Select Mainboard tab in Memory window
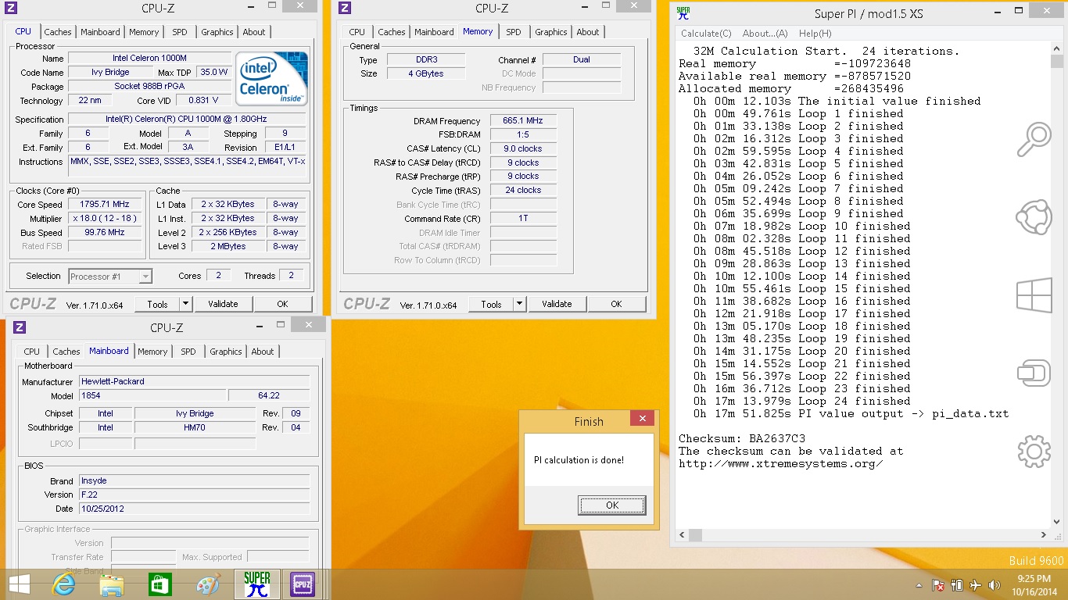The width and height of the screenshot is (1068, 600). 434,32
